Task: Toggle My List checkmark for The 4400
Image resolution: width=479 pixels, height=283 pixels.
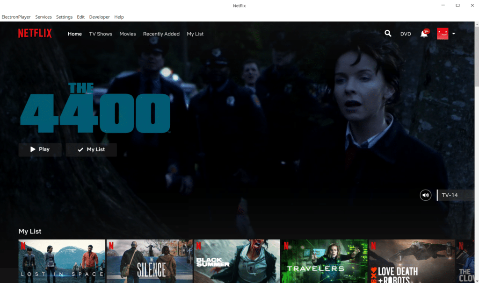Action: 91,149
